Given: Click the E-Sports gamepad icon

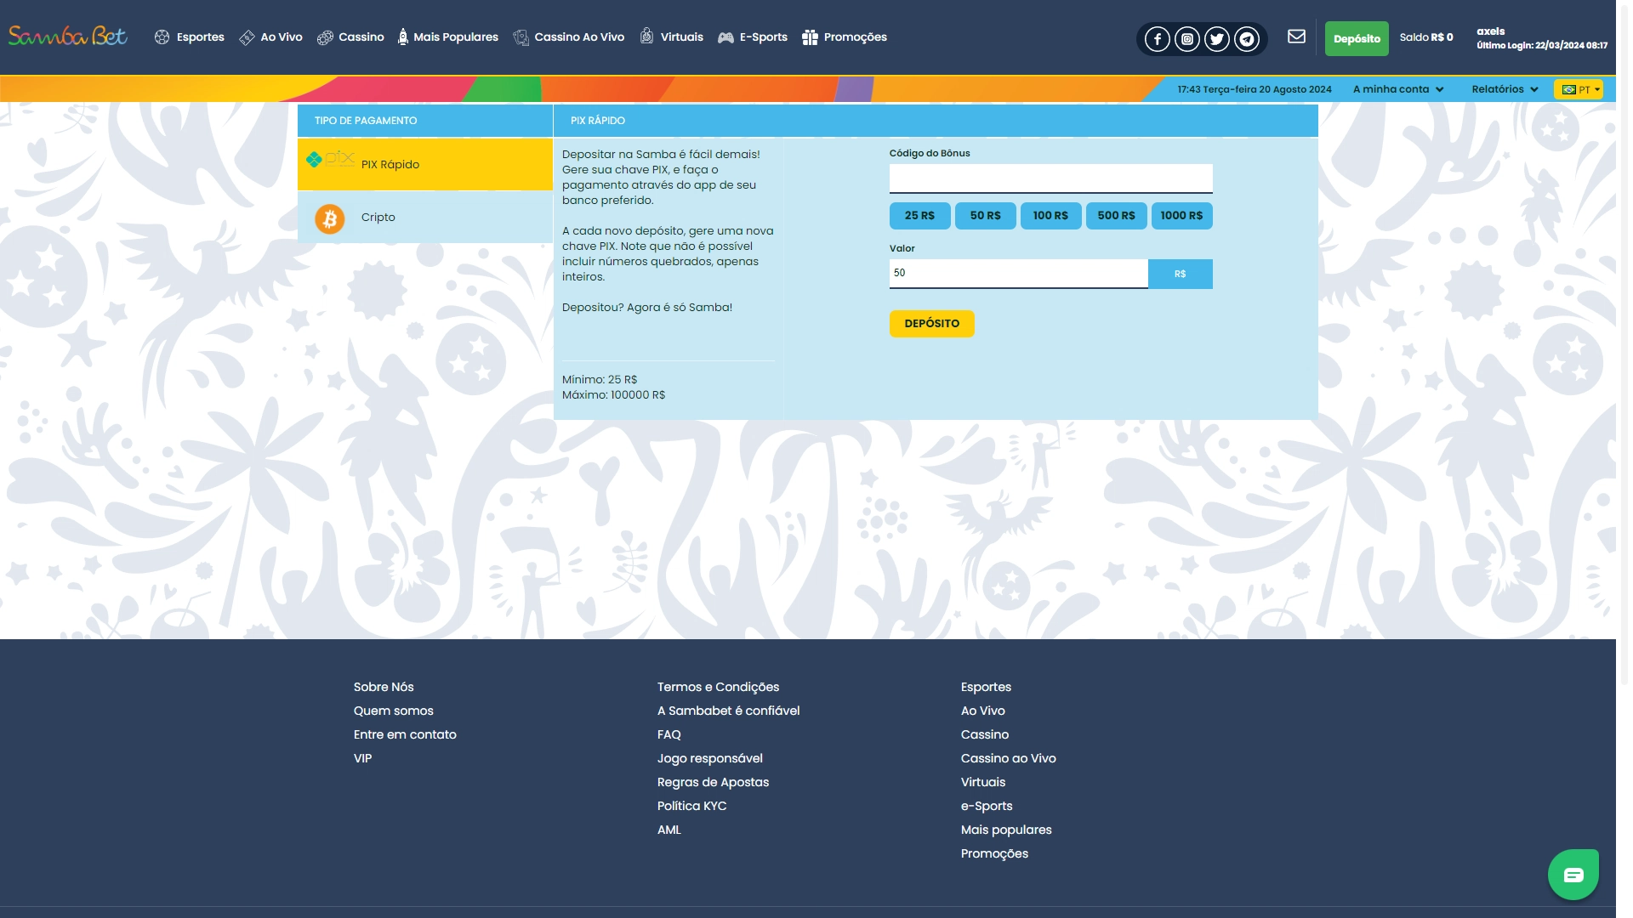Looking at the screenshot, I should tap(725, 37).
